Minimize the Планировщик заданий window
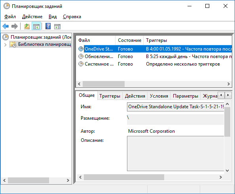This screenshot has height=194, width=235. 190,6
